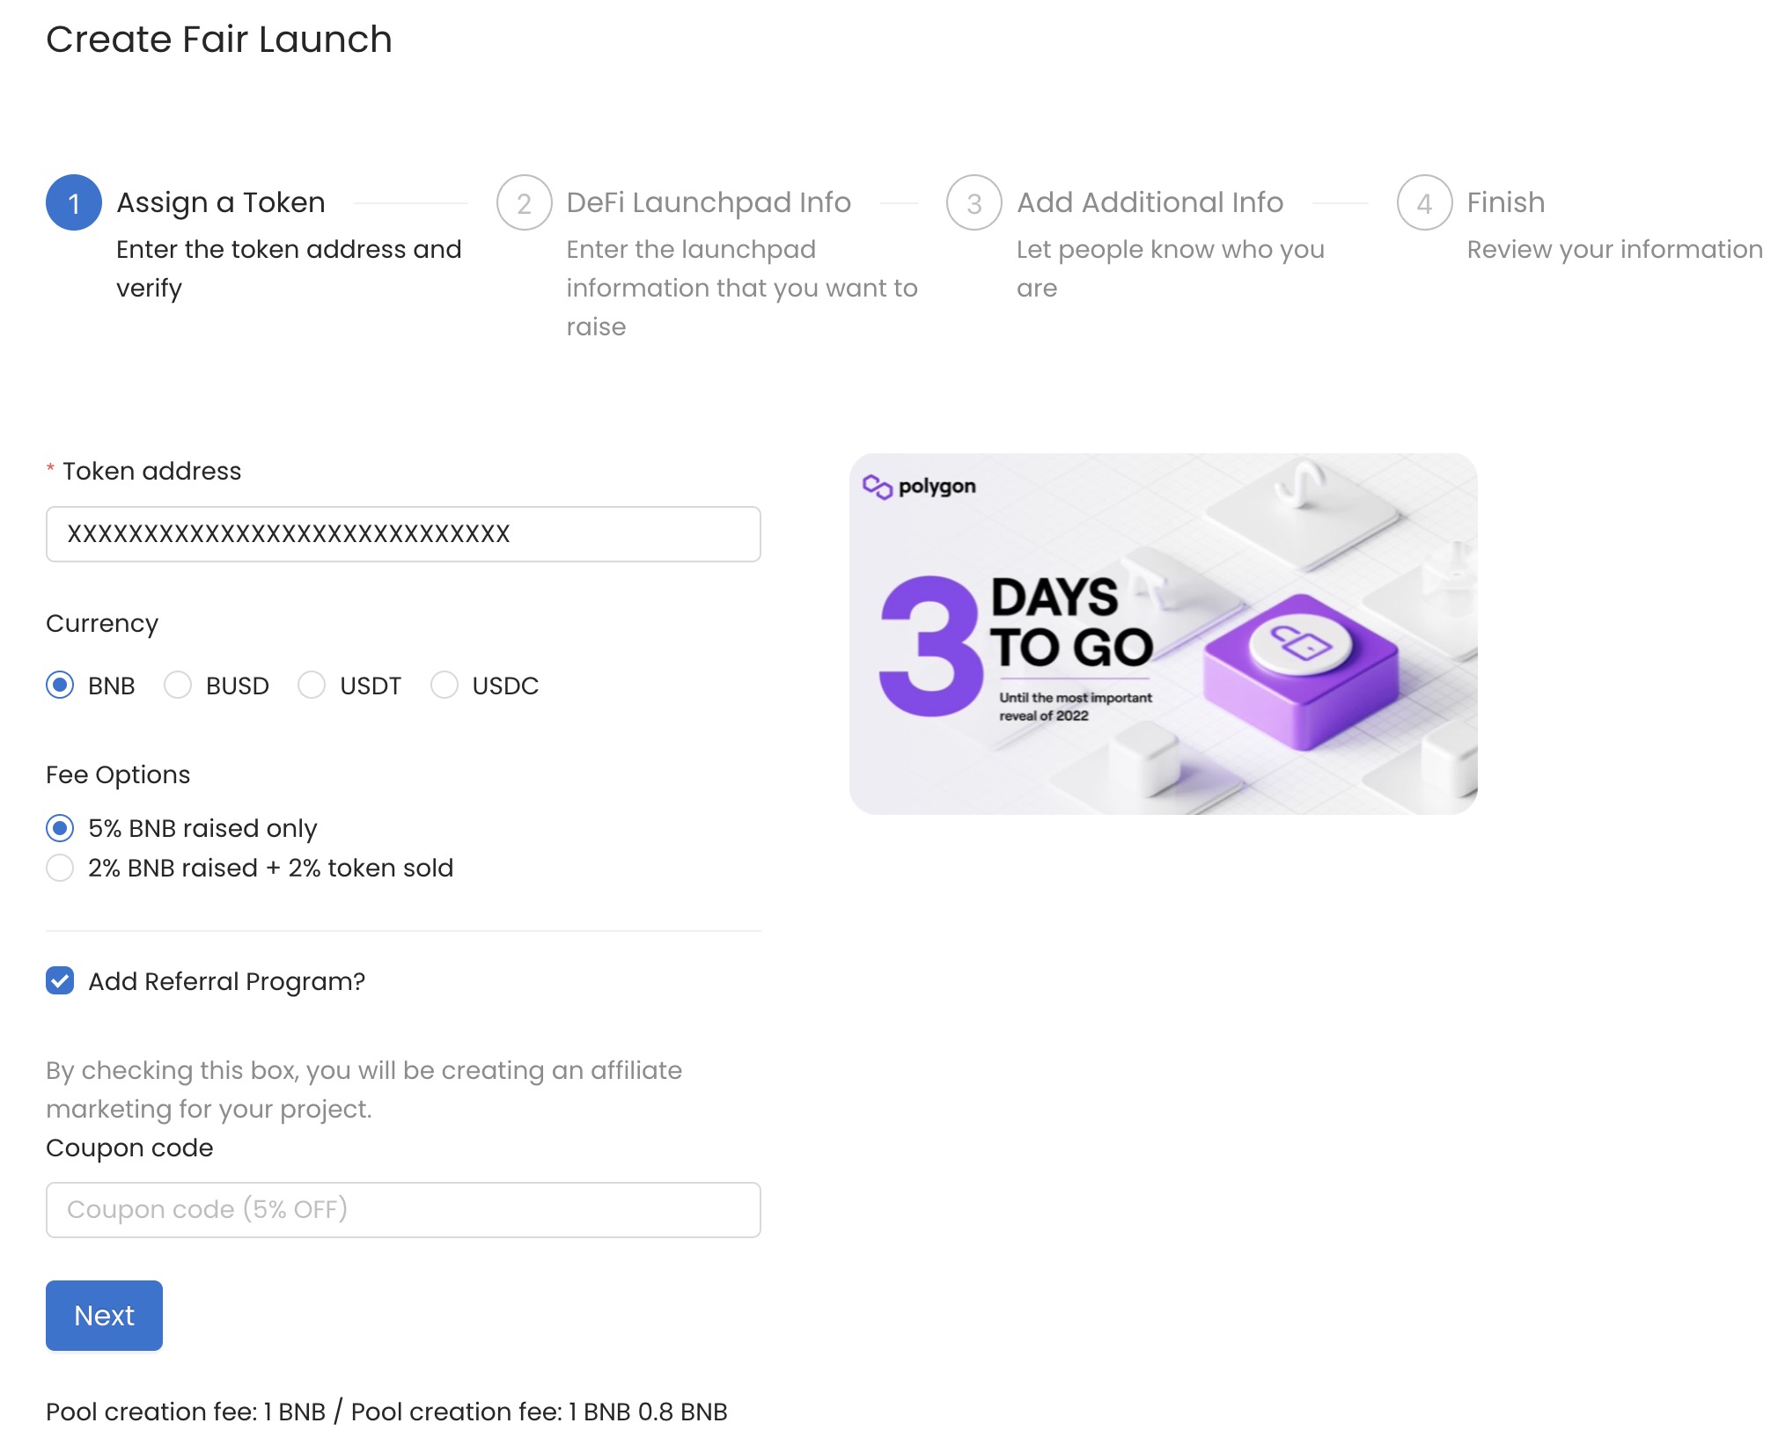Select BNB currency radio button
Image resolution: width=1778 pixels, height=1445 pixels.
[60, 686]
